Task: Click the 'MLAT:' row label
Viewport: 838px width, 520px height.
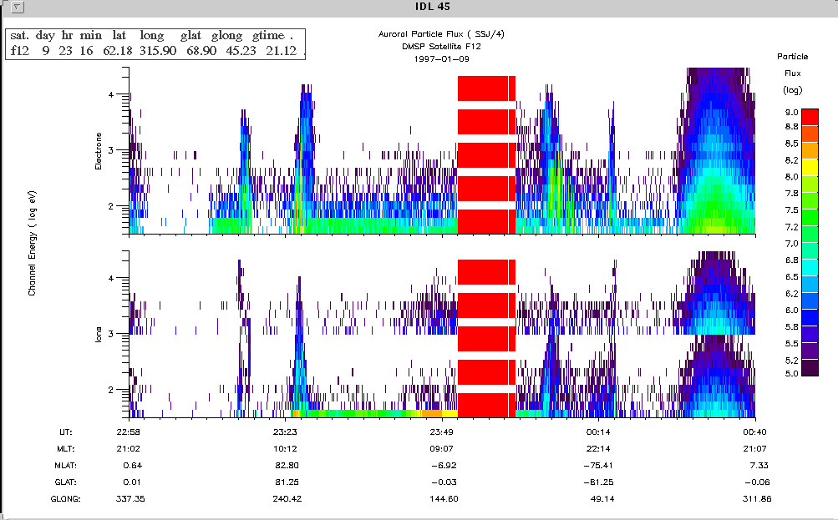Action: [66, 466]
